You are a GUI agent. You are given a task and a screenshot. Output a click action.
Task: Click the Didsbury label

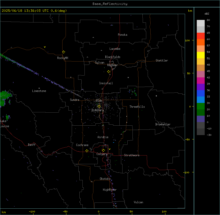pyautogui.click(x=98, y=110)
